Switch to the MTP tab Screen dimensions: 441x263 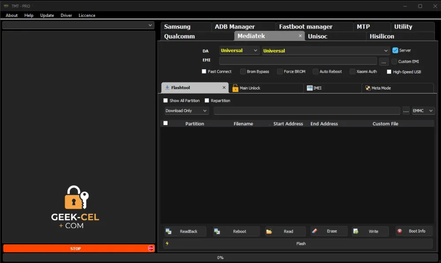pyautogui.click(x=372, y=26)
